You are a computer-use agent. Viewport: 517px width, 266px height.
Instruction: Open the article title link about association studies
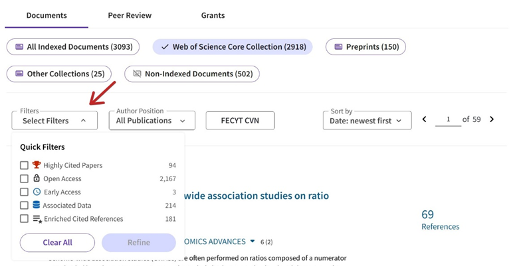click(x=257, y=196)
